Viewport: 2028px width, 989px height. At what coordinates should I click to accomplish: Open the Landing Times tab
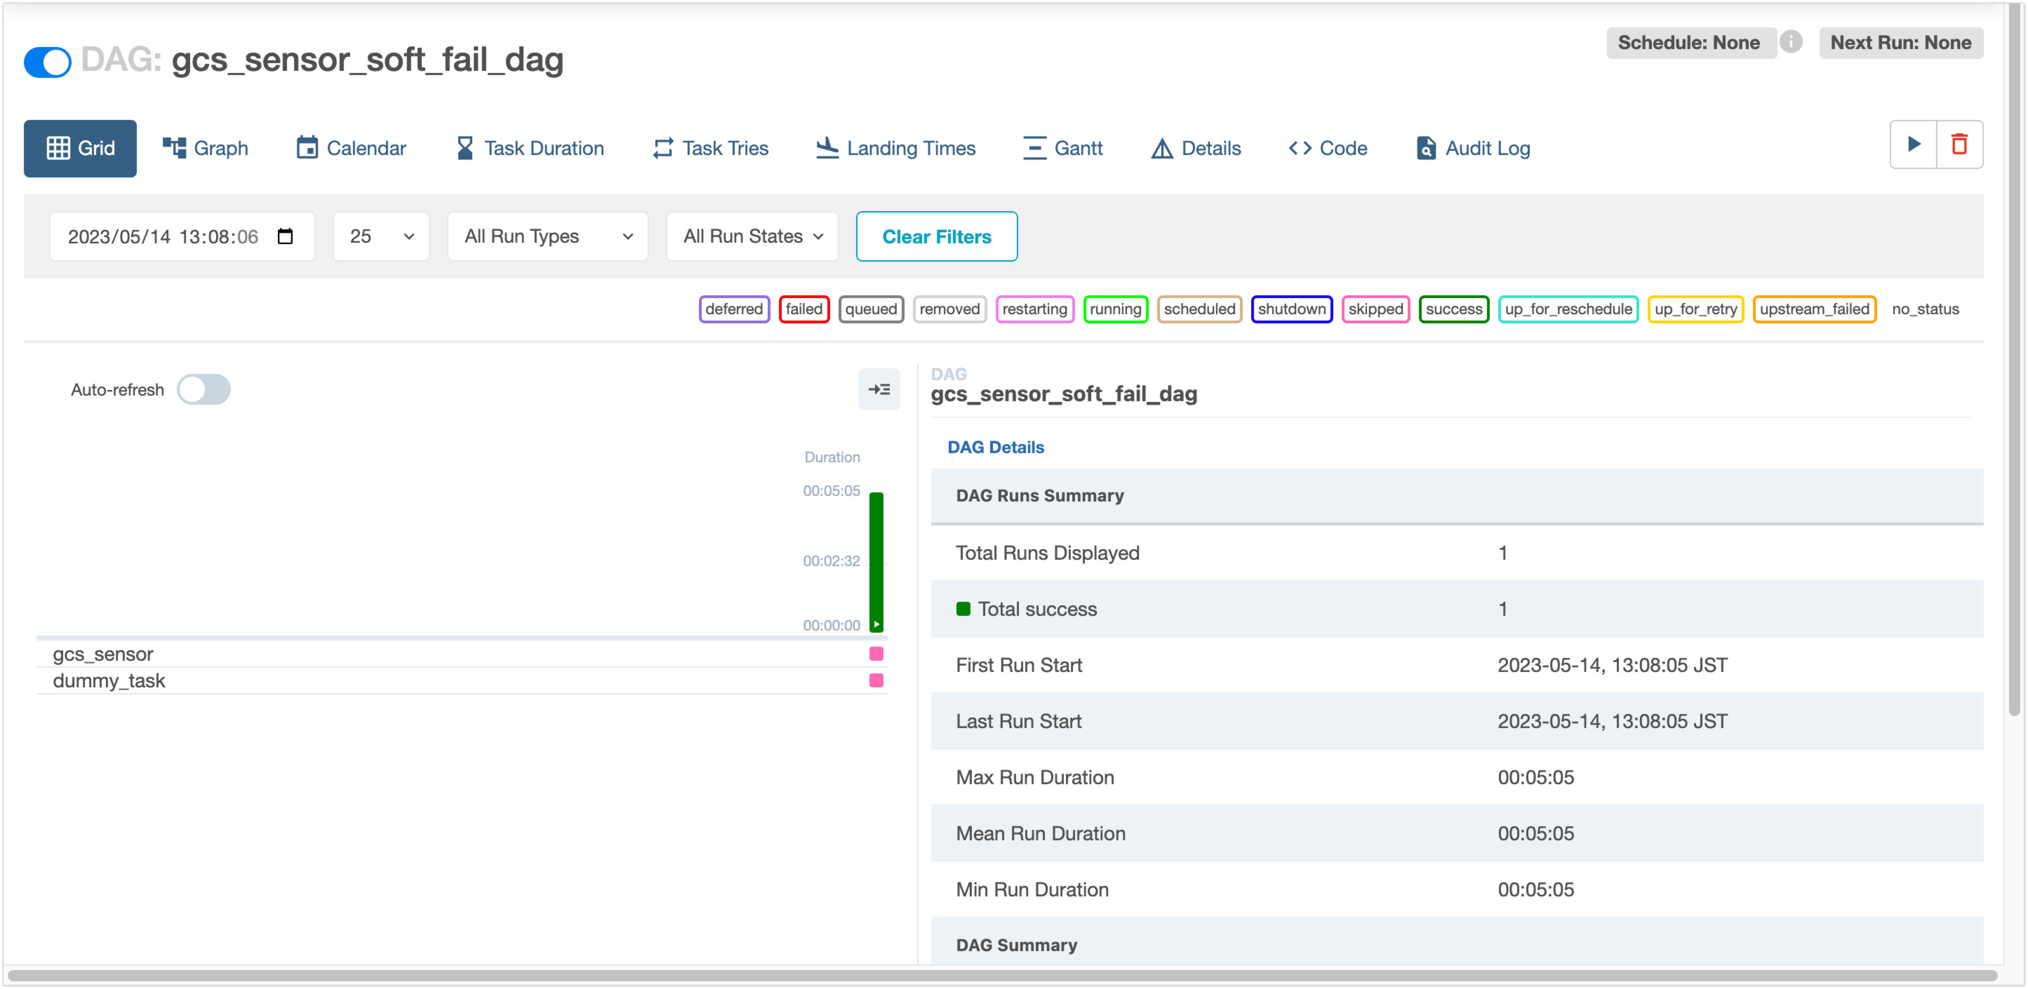[896, 148]
